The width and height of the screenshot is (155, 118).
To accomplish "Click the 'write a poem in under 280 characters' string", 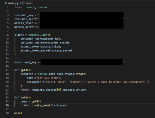I will (x=116, y=82).
